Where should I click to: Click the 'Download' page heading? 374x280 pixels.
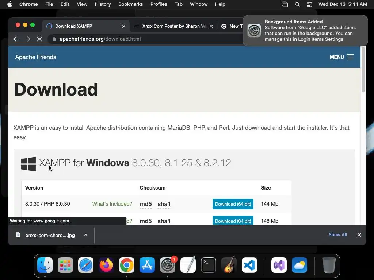click(x=56, y=90)
